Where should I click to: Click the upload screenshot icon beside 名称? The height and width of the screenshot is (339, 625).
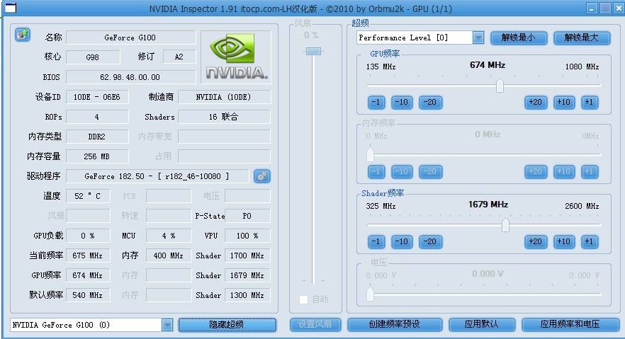(x=23, y=35)
